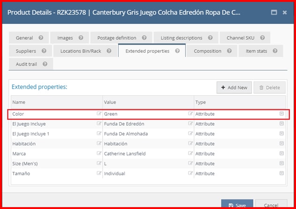296x209 pixels.
Task: Switch to the Images tab
Action: pyautogui.click(x=69, y=38)
